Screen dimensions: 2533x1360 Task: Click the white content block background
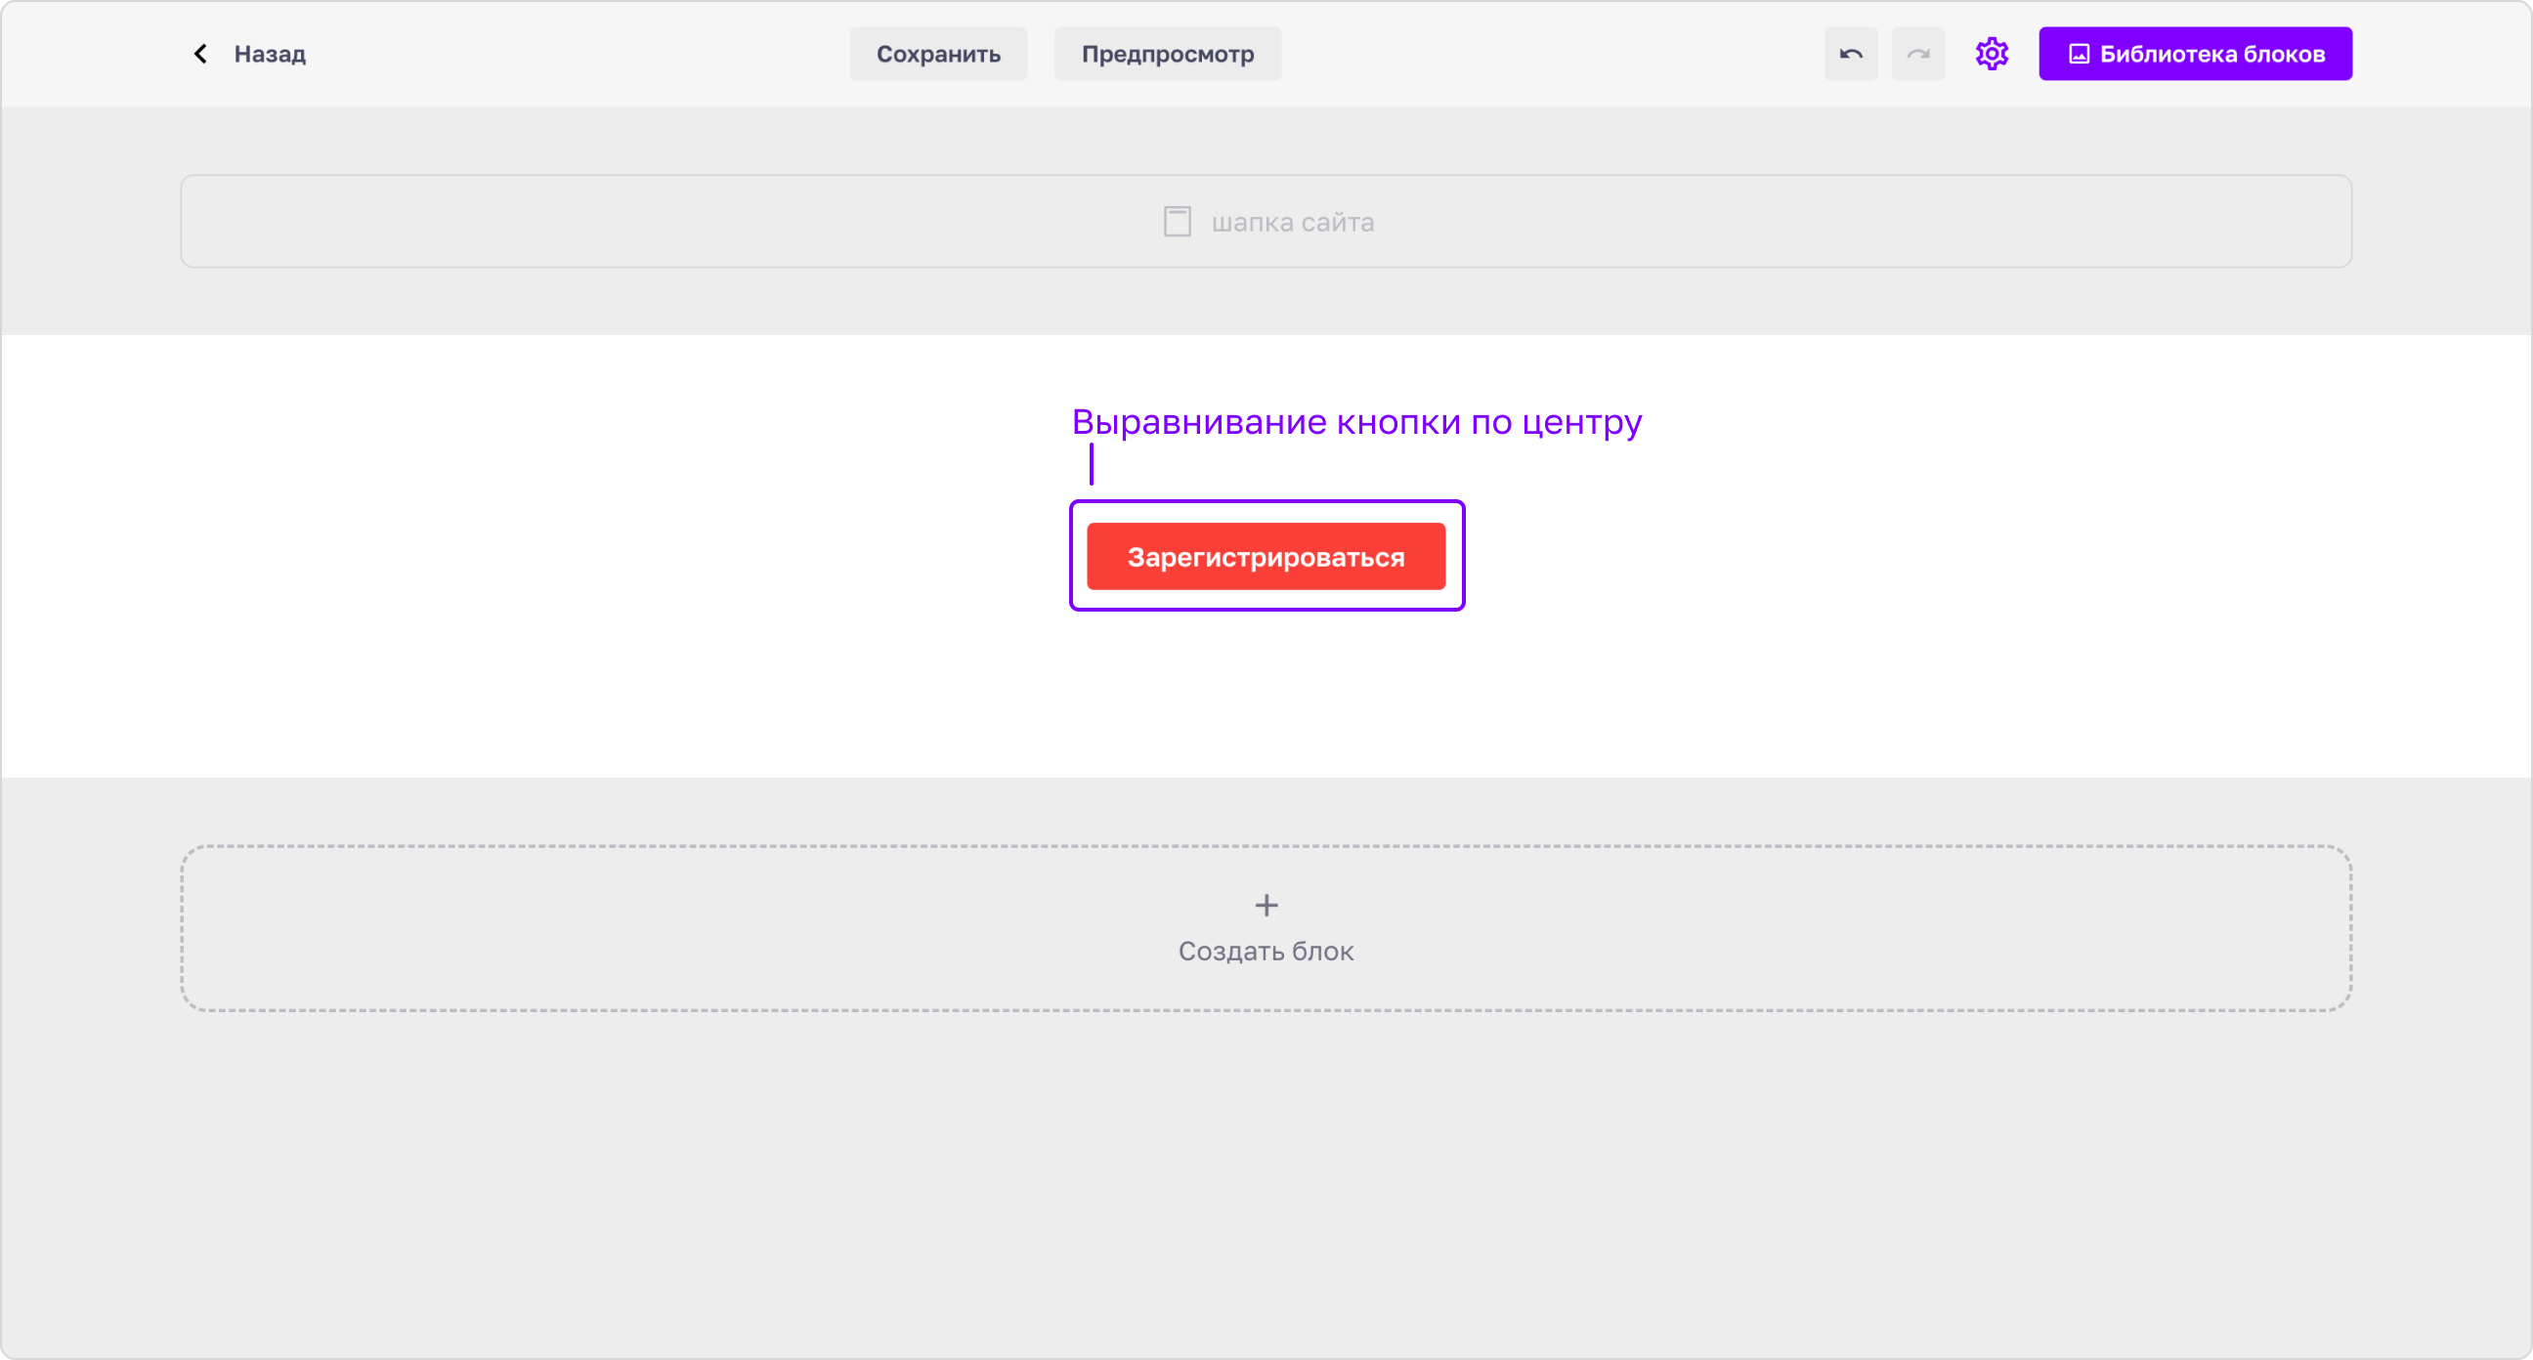[590, 556]
